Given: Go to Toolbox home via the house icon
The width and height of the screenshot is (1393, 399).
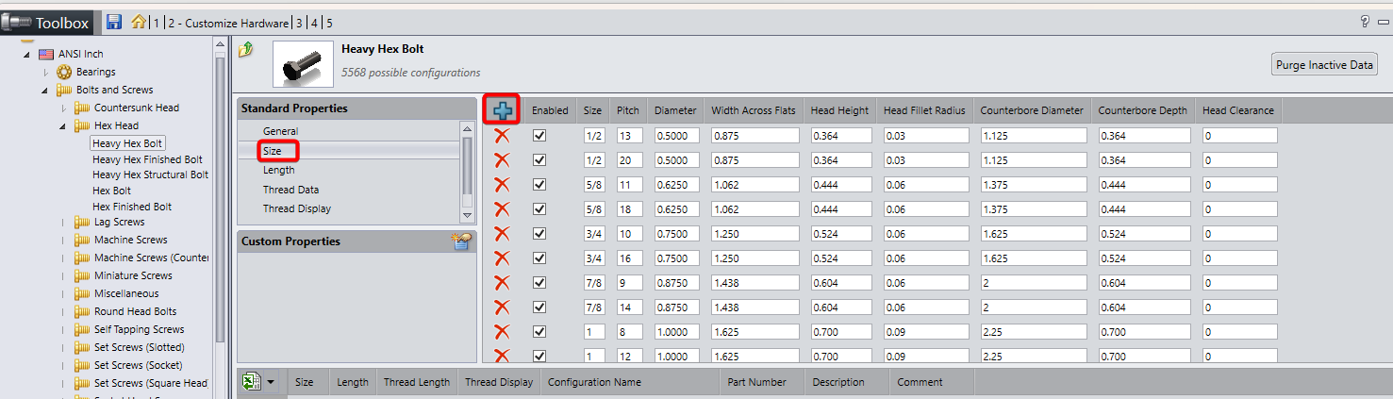Looking at the screenshot, I should click(x=139, y=22).
